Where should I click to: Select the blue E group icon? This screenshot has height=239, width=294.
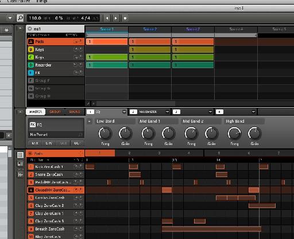point(31,73)
